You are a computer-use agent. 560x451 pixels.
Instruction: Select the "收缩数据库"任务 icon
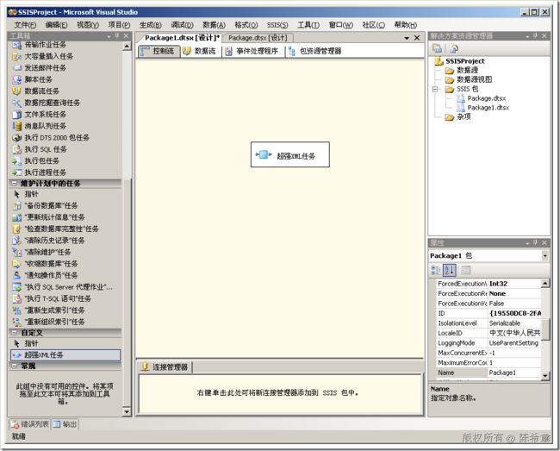[x=16, y=263]
